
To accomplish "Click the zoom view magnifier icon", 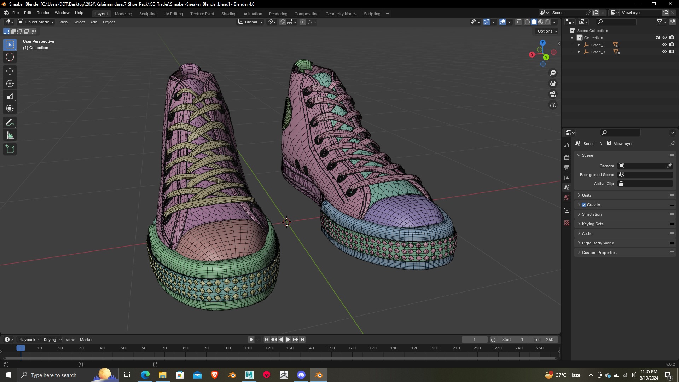I will [553, 73].
